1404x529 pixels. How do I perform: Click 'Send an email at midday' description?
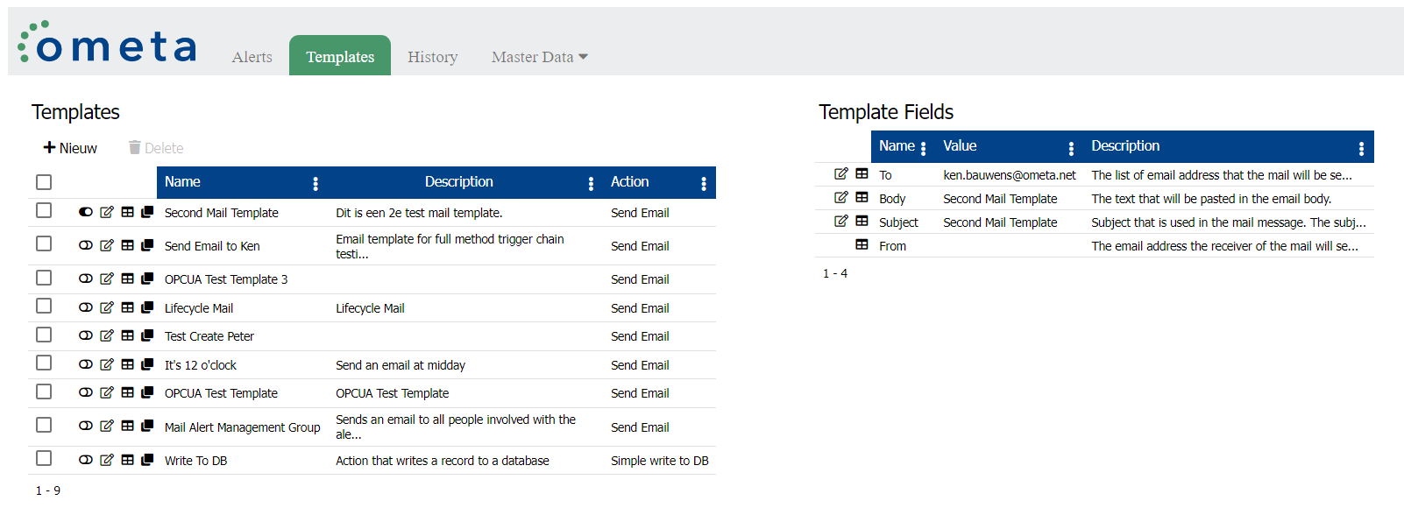tap(401, 365)
